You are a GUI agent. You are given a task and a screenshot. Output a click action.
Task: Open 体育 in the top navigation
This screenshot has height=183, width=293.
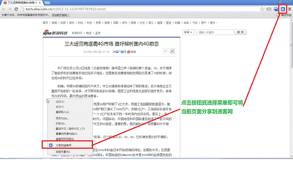click(x=63, y=23)
